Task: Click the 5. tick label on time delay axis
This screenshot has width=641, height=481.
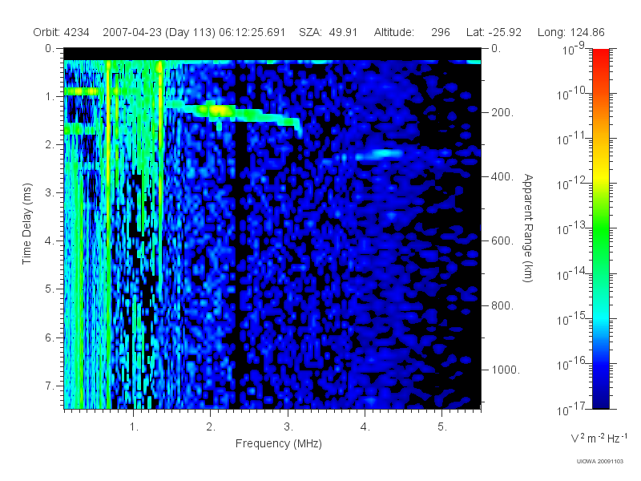Action: [x=50, y=289]
